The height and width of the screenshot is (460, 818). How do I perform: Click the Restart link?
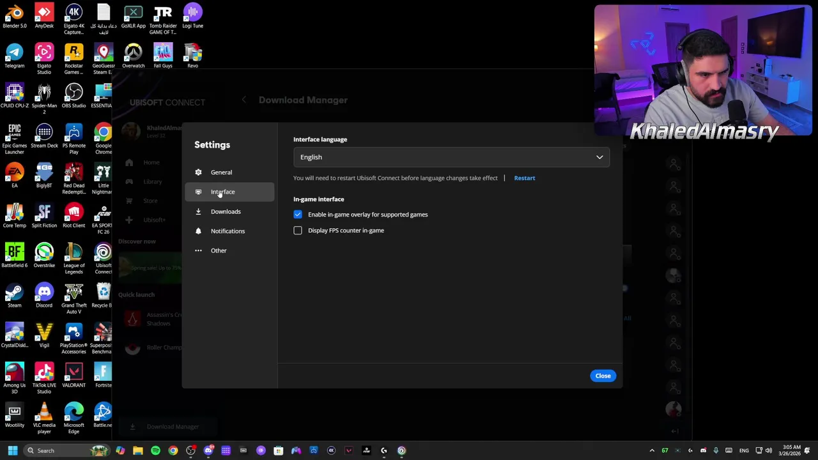[x=524, y=178]
